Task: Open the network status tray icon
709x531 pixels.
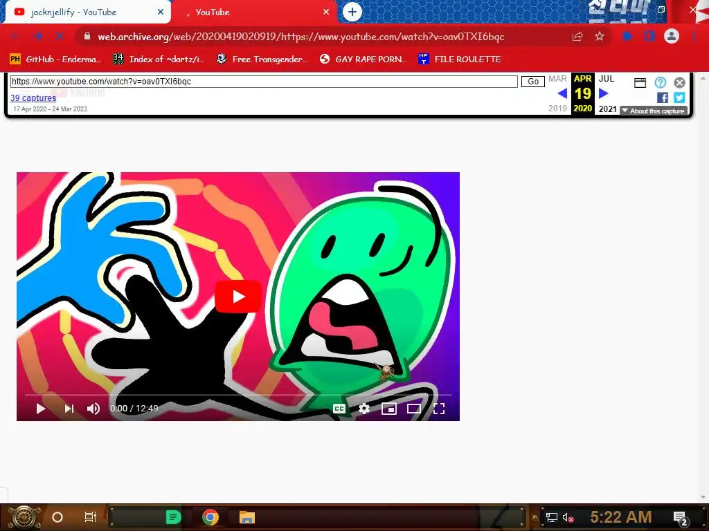Action: (551, 517)
